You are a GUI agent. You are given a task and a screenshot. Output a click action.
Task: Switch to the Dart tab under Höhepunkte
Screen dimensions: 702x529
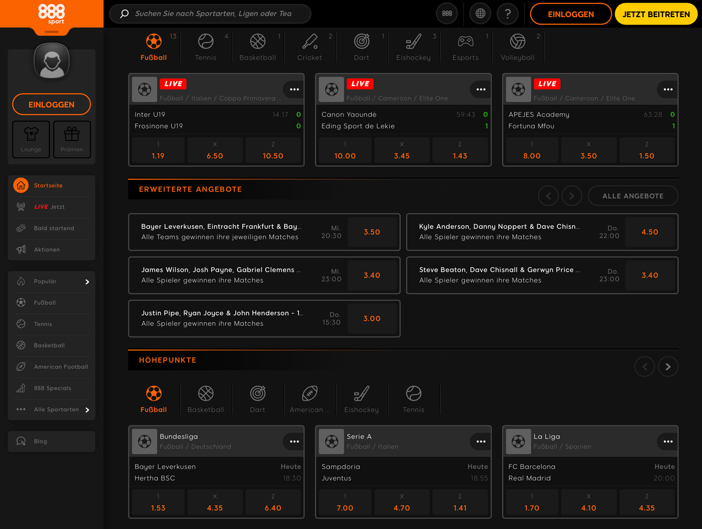(x=258, y=398)
